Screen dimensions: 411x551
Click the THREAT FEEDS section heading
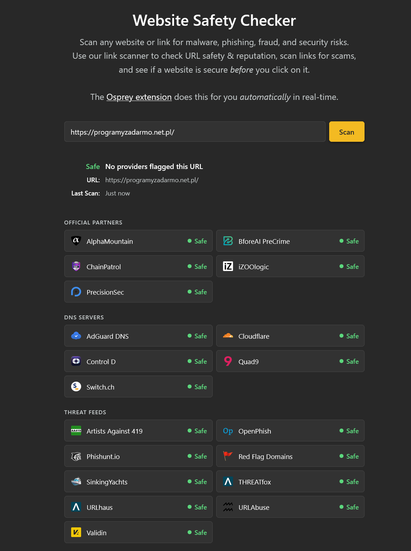[x=85, y=412]
